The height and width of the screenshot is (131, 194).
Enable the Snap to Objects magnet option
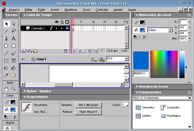(x=7, y=128)
